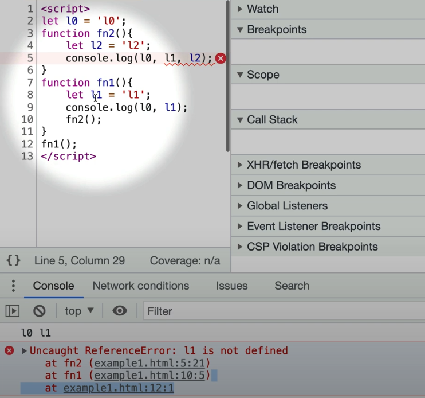The image size is (425, 398).
Task: Click the 'l0 l1' console log output
Action: click(x=36, y=333)
